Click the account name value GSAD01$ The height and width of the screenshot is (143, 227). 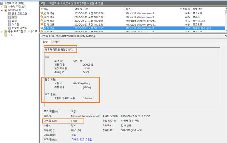[x=88, y=65]
